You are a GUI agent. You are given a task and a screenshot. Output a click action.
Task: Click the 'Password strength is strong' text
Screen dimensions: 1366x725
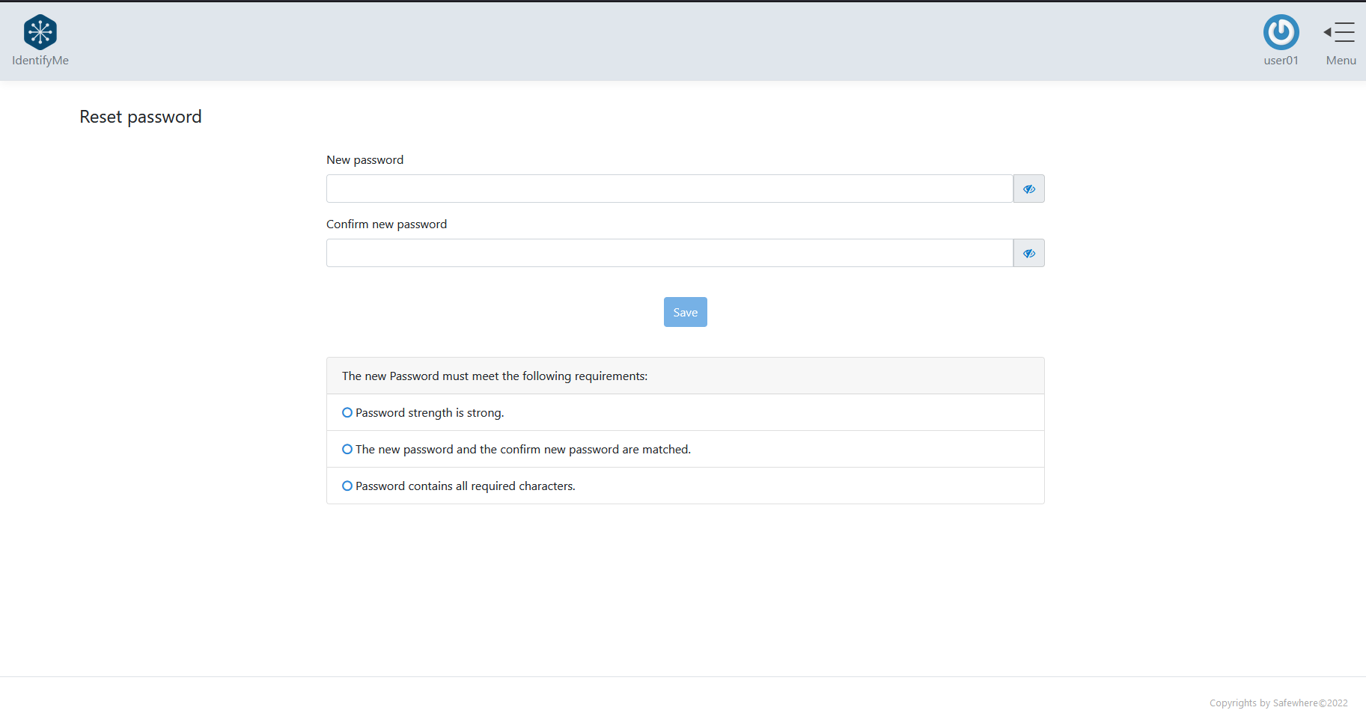pos(430,413)
